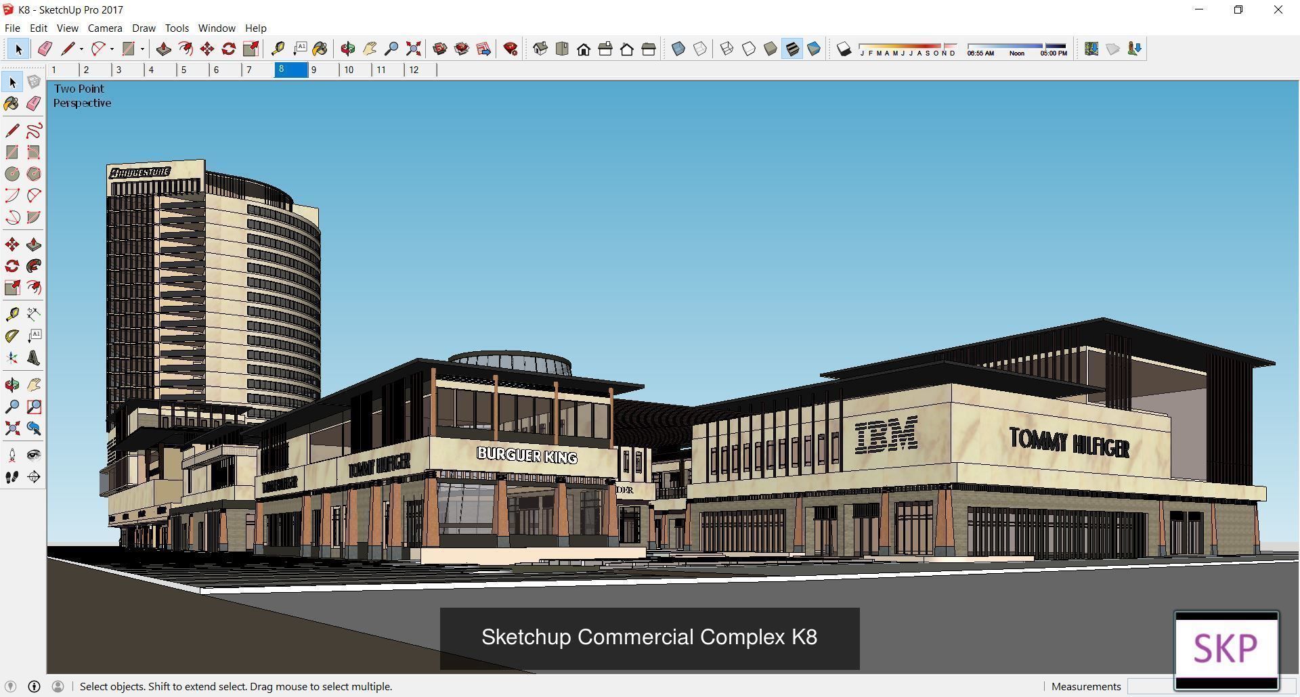Click the Photo Textures person icon
Viewport: 1300px width, 697px height.
[x=1135, y=49]
